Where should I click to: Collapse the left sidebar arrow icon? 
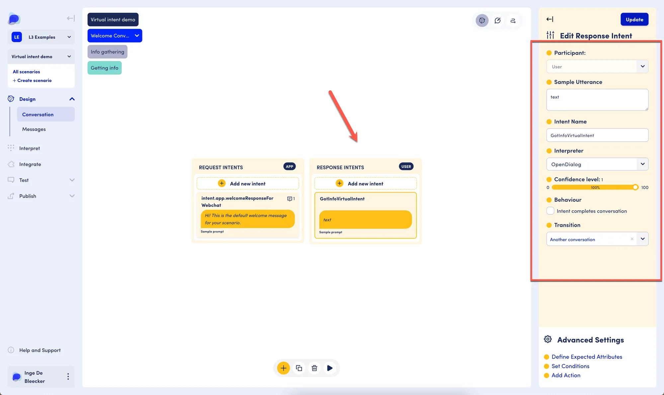71,19
